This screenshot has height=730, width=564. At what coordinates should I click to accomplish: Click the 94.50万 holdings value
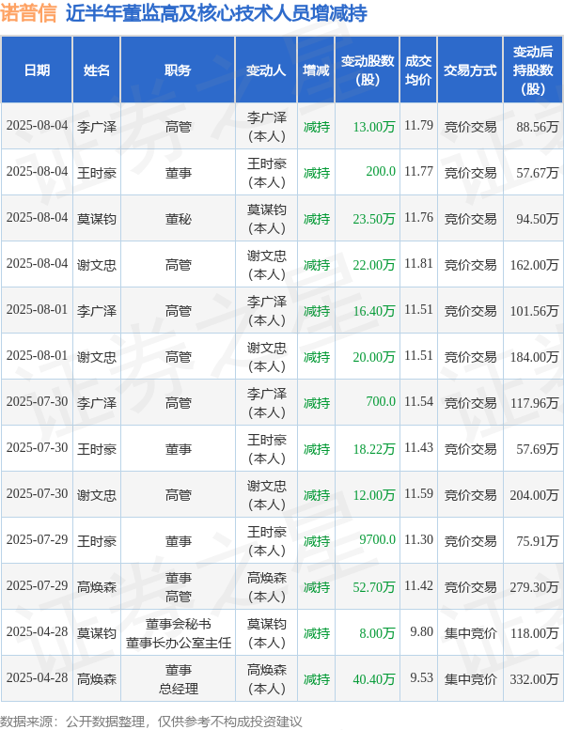coord(537,219)
